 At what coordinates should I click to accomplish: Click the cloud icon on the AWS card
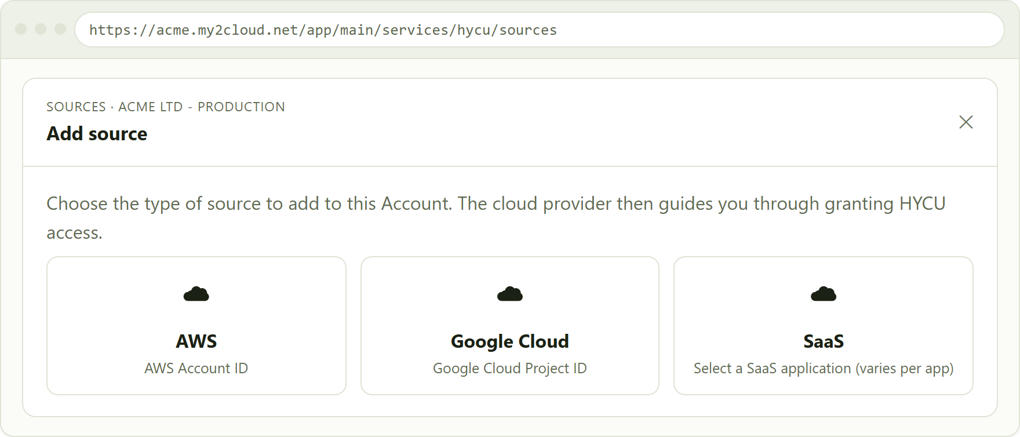(196, 294)
